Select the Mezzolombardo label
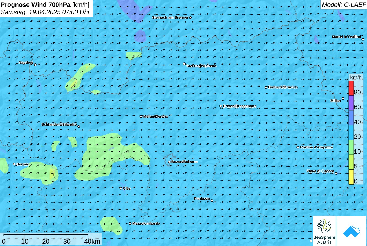This screenshot has width=367, height=246. point(146,223)
